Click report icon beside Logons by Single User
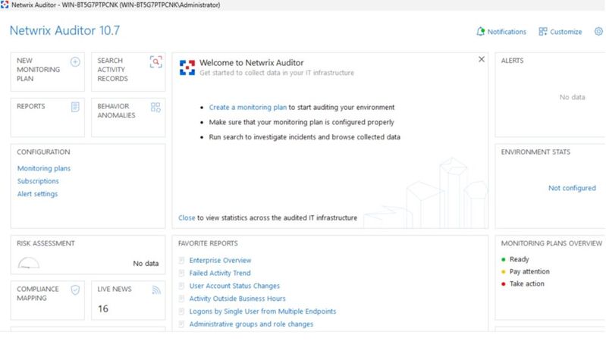This screenshot has width=606, height=341. click(181, 311)
